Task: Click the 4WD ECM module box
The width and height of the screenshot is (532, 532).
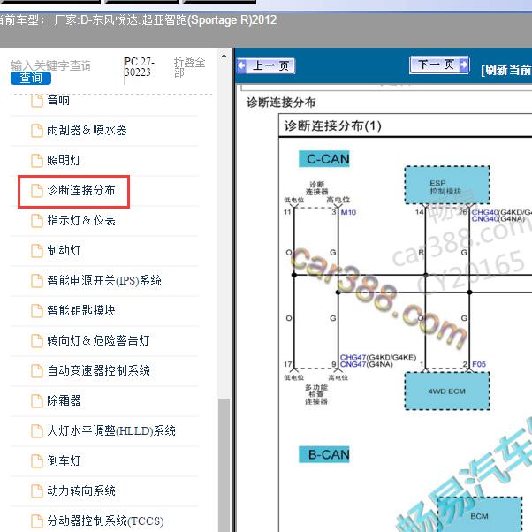Action: (447, 391)
